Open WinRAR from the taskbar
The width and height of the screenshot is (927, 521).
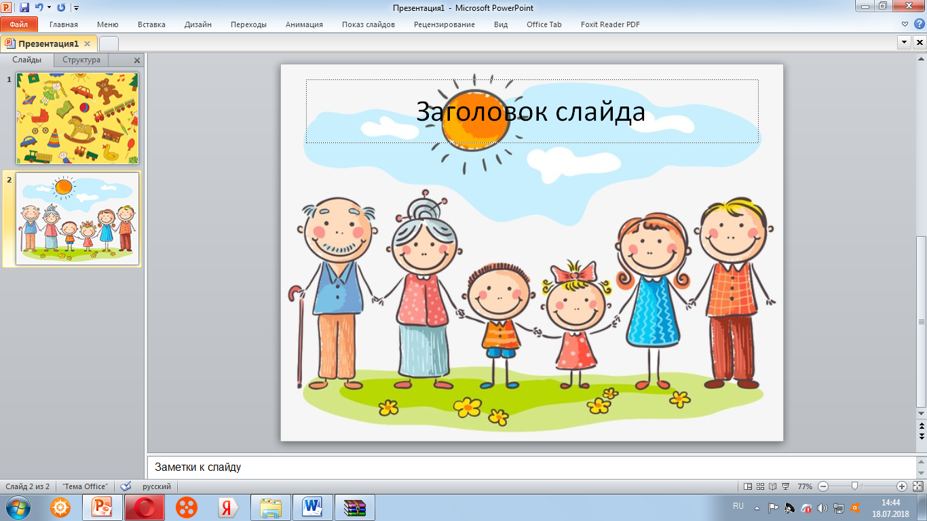[x=354, y=507]
